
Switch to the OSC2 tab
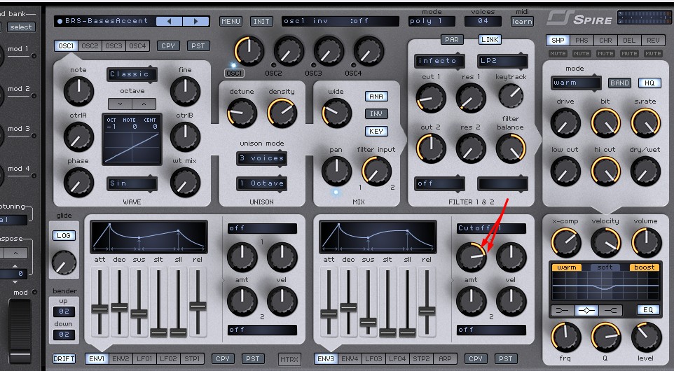point(90,46)
